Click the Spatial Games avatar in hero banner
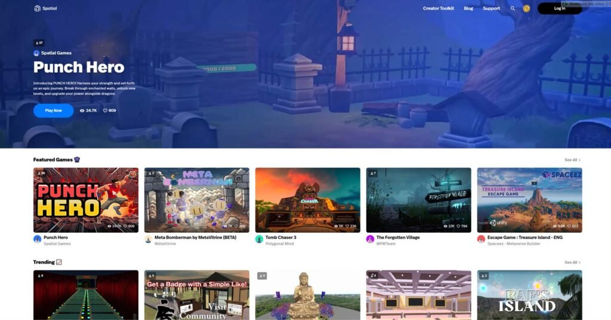 point(36,53)
